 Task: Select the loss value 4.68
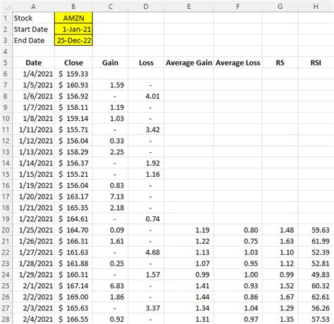(x=146, y=252)
